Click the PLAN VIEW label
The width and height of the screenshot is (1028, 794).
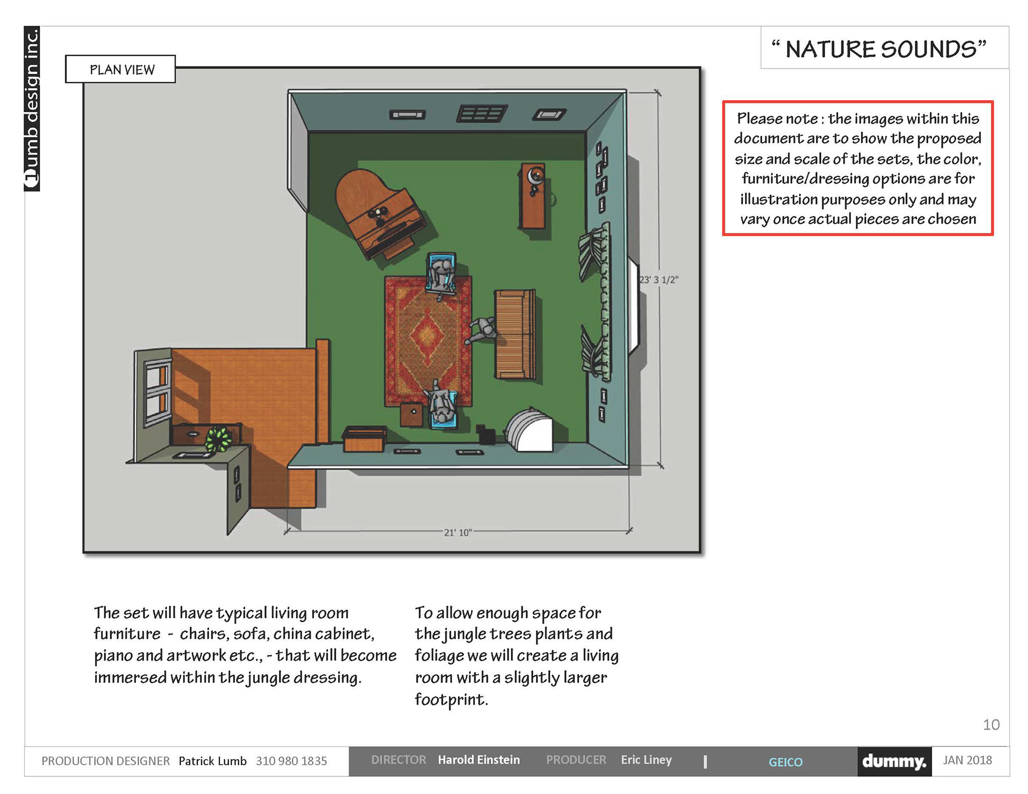121,70
